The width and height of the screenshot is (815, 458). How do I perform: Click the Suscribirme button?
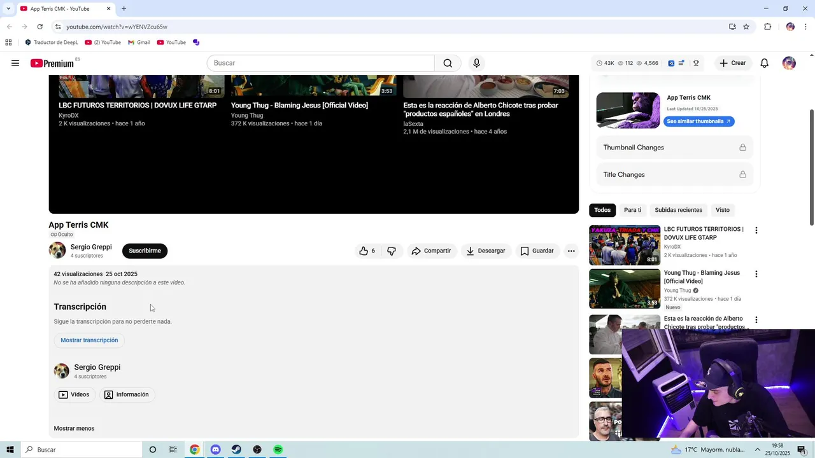[x=145, y=251]
